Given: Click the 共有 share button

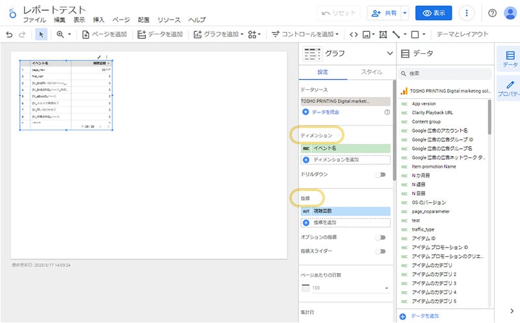Looking at the screenshot, I should (384, 13).
